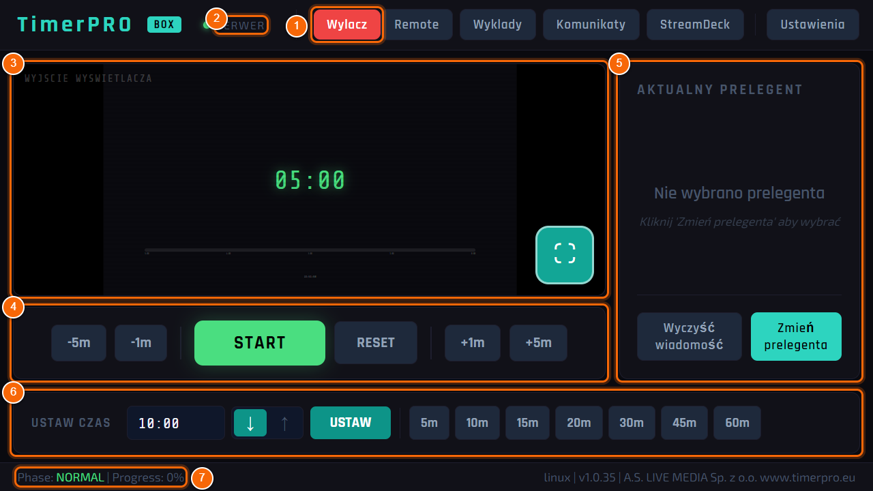Reset the timer with RESET
Image resolution: width=873 pixels, height=491 pixels.
tap(376, 342)
